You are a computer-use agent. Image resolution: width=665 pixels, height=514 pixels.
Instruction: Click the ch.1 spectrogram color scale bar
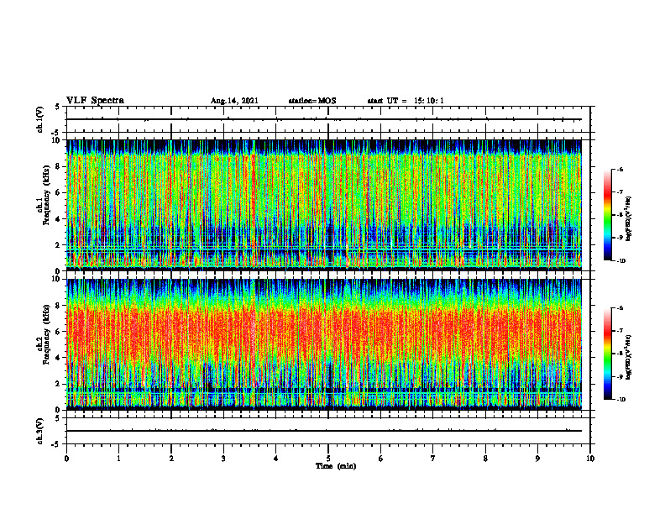[607, 215]
